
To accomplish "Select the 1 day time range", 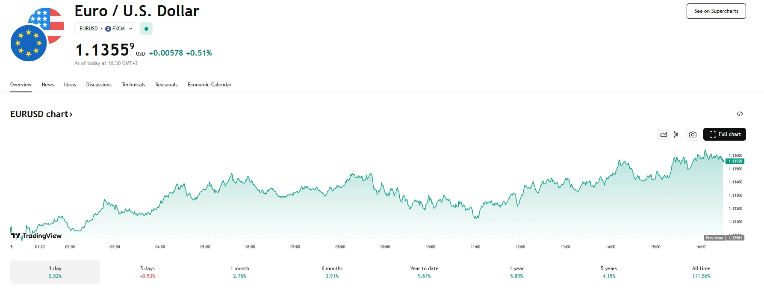I will pos(55,272).
